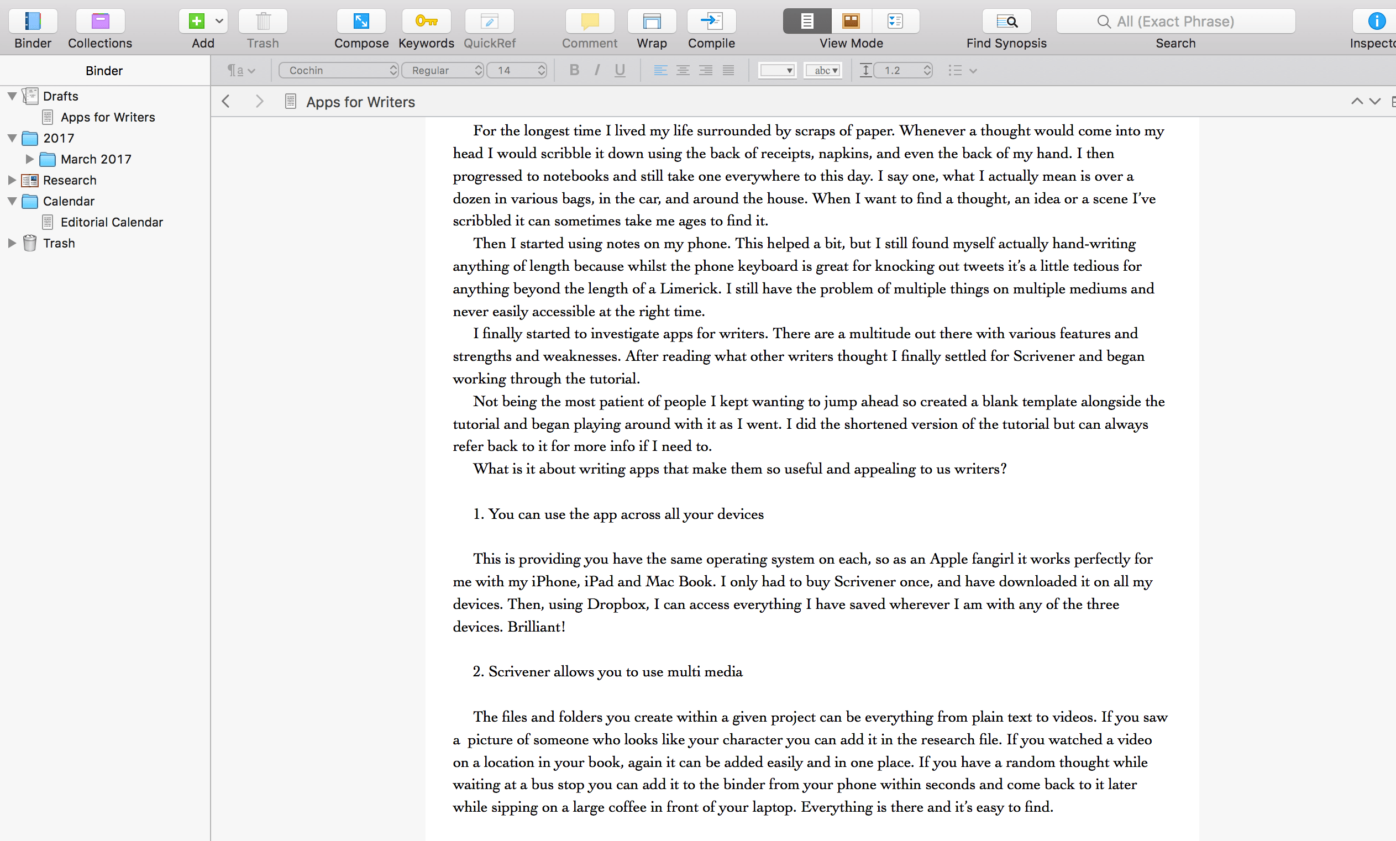The width and height of the screenshot is (1396, 841).
Task: Click the All (Exact Phrase) search field
Action: pyautogui.click(x=1175, y=22)
